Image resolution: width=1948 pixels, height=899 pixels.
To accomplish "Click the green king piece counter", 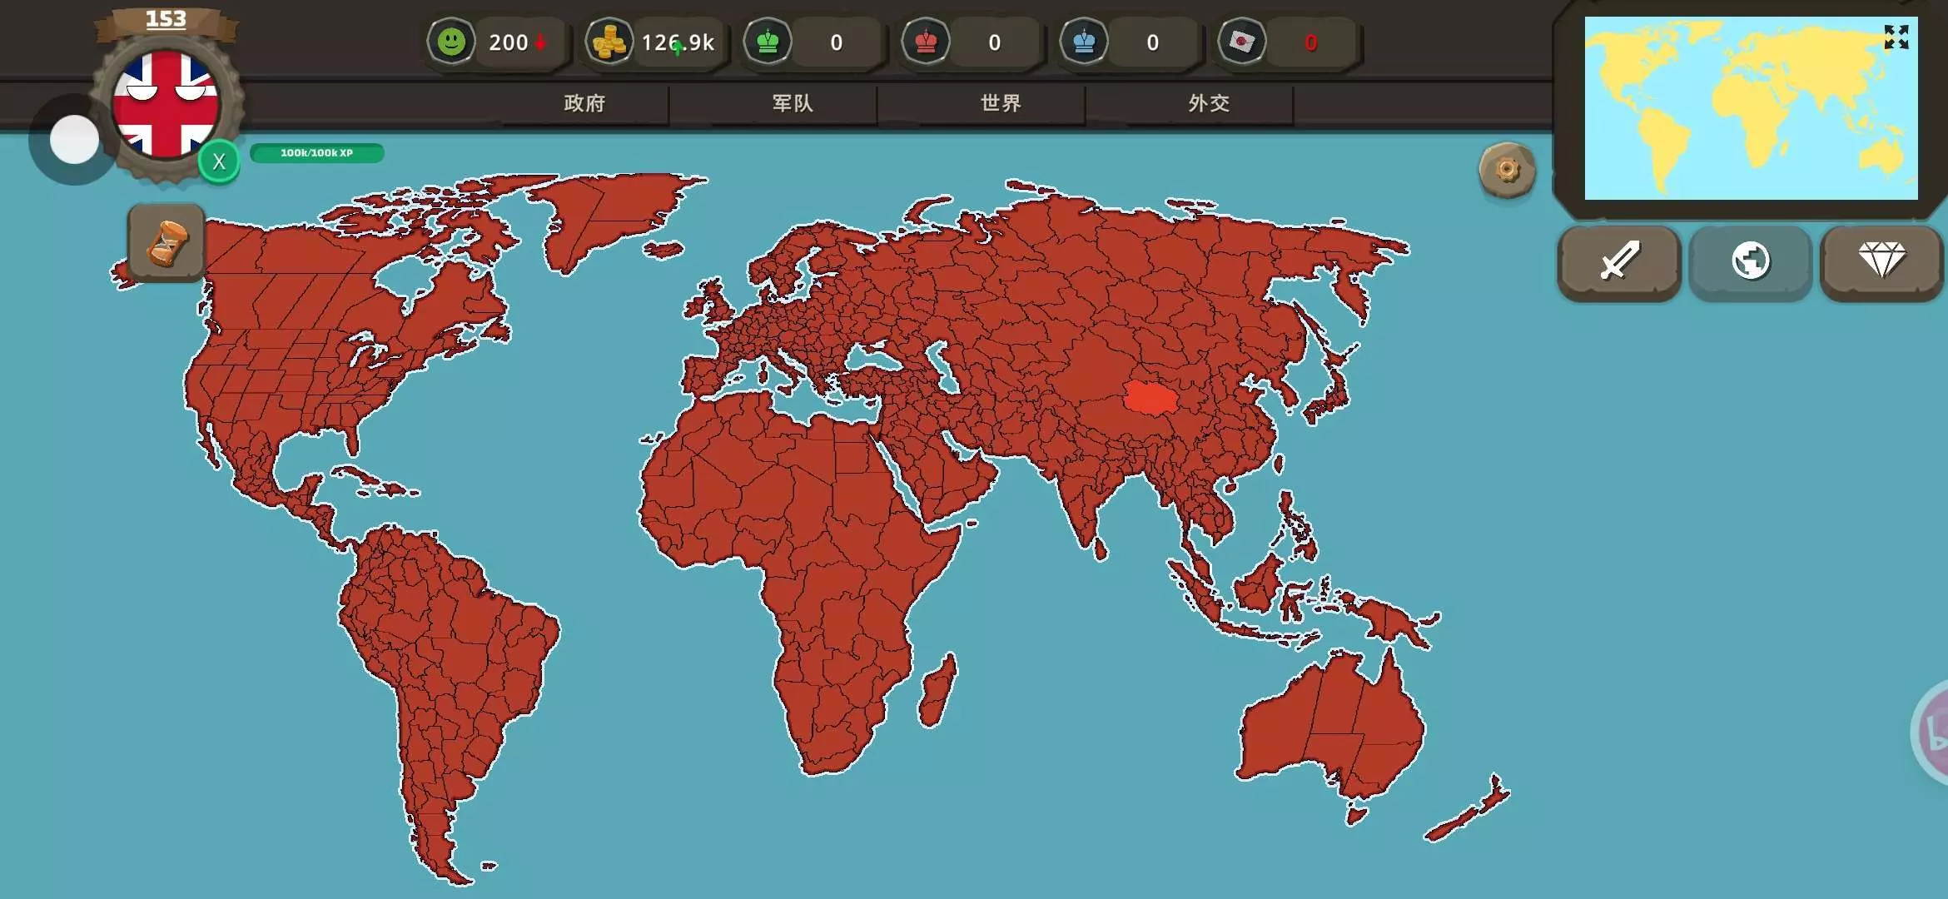I will [x=768, y=42].
